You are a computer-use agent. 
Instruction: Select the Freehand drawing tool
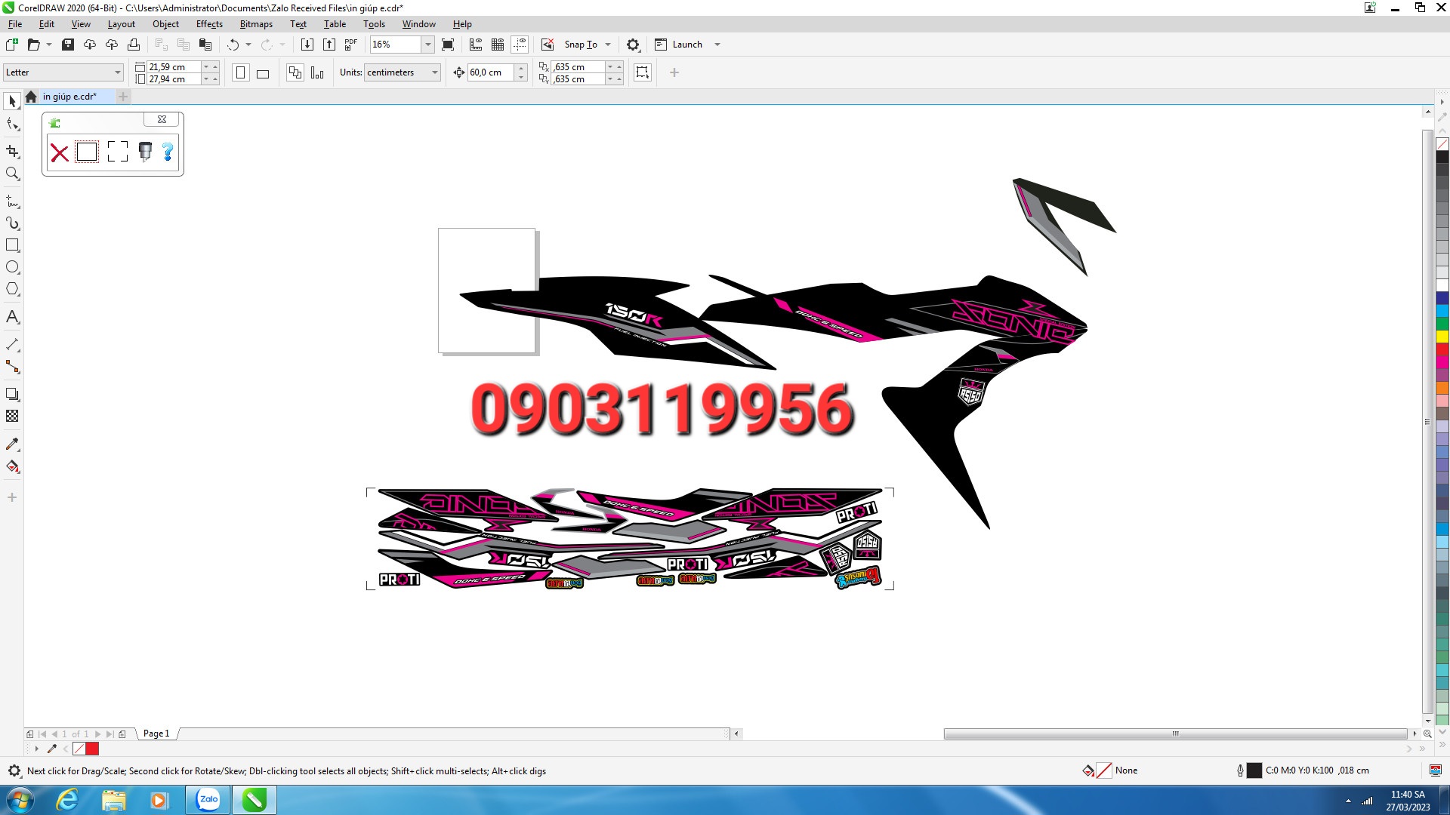[12, 201]
